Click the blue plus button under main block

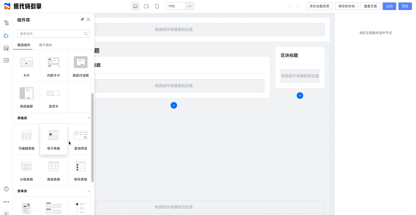click(174, 105)
